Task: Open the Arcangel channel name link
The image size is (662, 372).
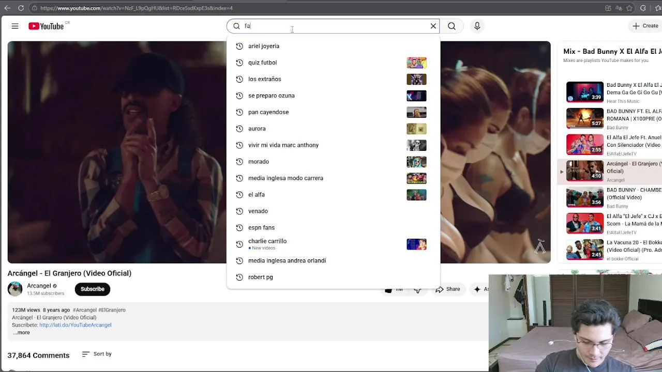Action: tap(39, 286)
